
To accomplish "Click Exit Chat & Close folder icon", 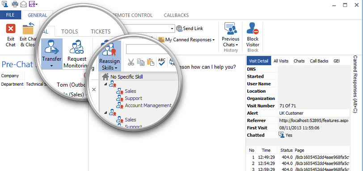I will [x=28, y=29].
